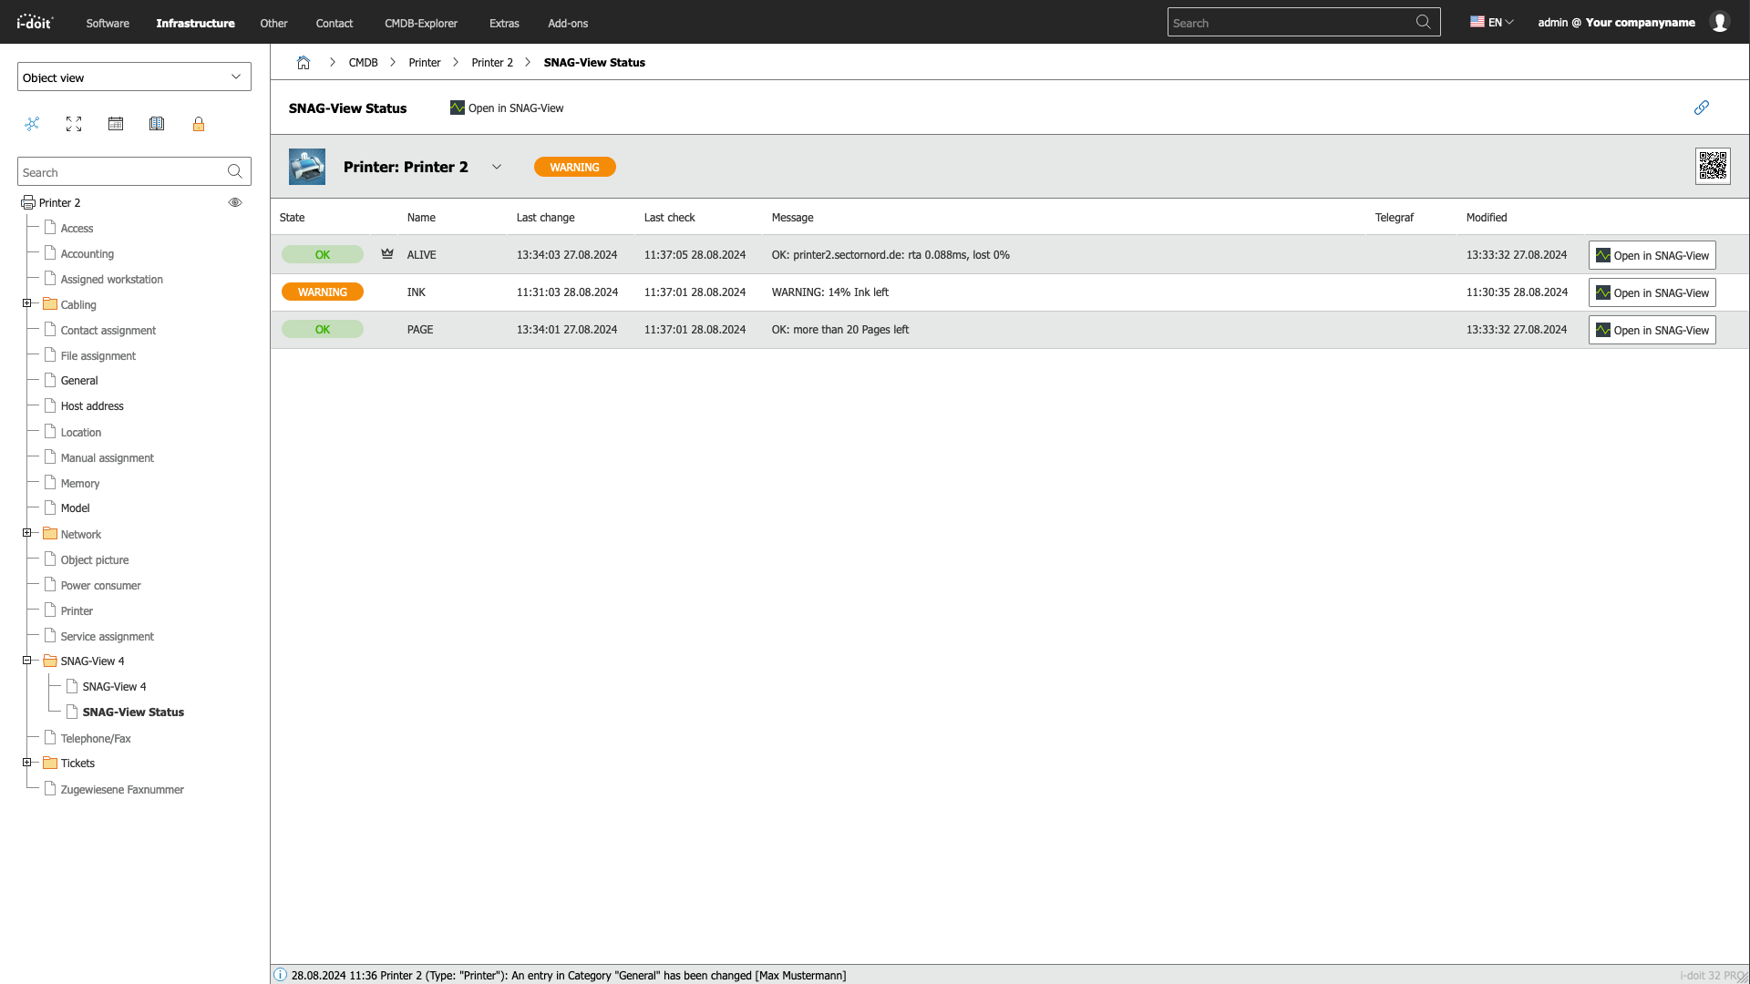The height and width of the screenshot is (984, 1750).
Task: Expand the Tickets folder node
Action: click(27, 763)
